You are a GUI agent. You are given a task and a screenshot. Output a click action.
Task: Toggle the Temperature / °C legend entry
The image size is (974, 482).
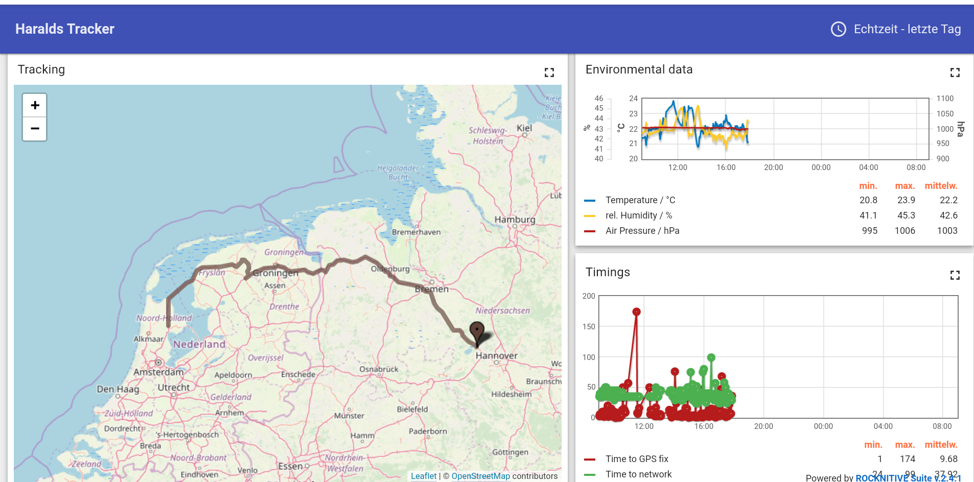640,200
